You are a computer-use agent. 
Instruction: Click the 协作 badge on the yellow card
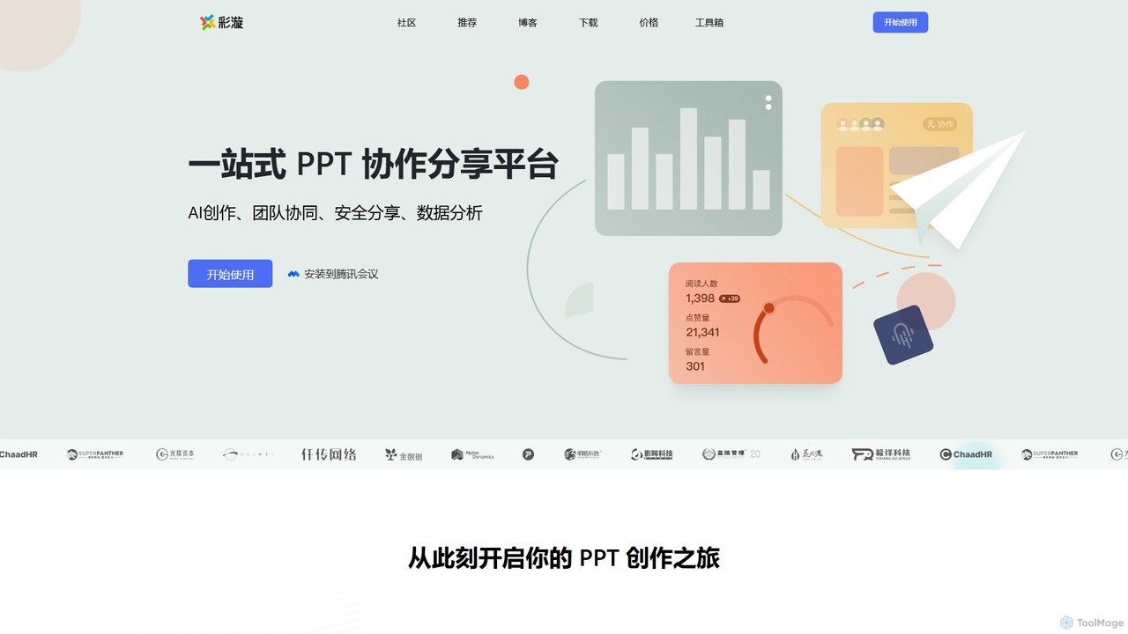pyautogui.click(x=940, y=124)
